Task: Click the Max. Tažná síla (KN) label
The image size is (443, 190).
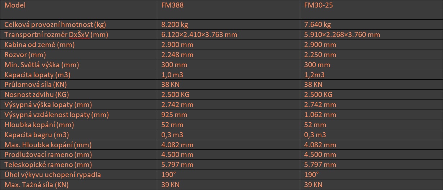Action: (36, 185)
